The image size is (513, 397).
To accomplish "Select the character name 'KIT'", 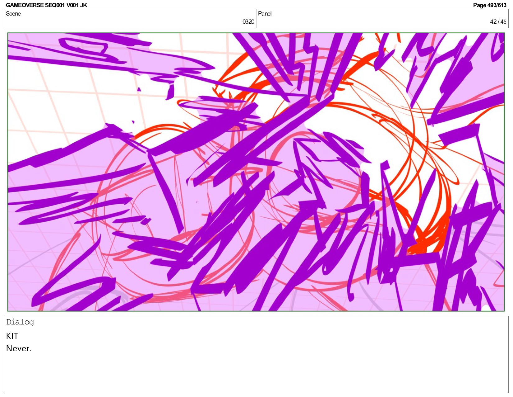I will (x=12, y=336).
